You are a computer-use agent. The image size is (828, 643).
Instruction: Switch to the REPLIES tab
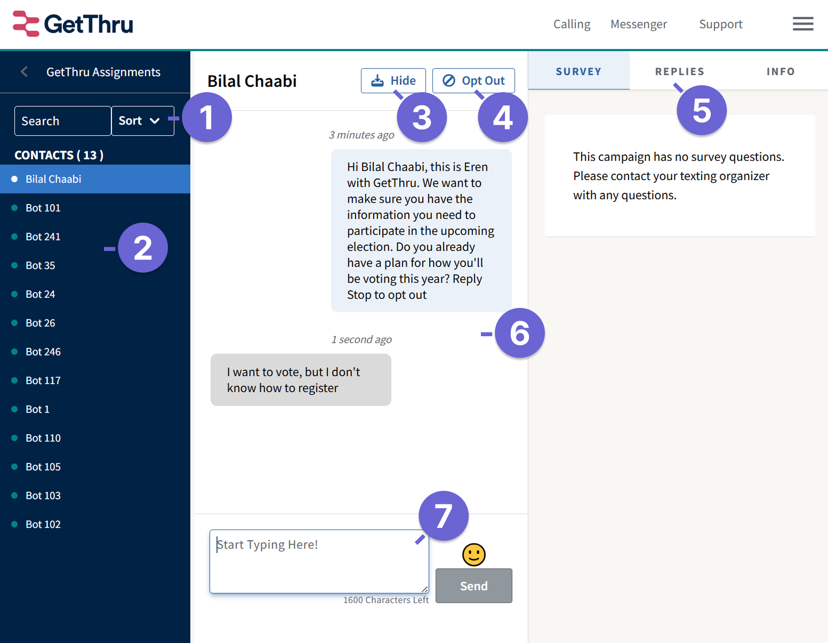pyautogui.click(x=680, y=71)
